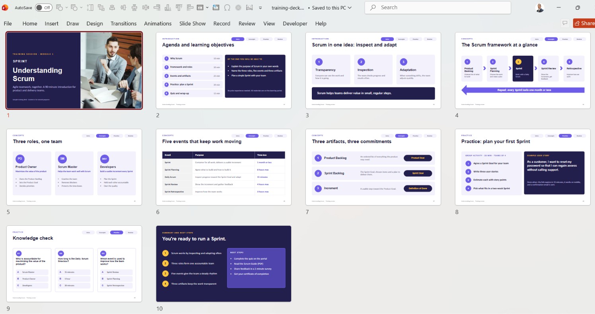Image resolution: width=595 pixels, height=314 pixels.
Task: Select slide 10 You're ready to run a Sprint
Action: pyautogui.click(x=224, y=264)
